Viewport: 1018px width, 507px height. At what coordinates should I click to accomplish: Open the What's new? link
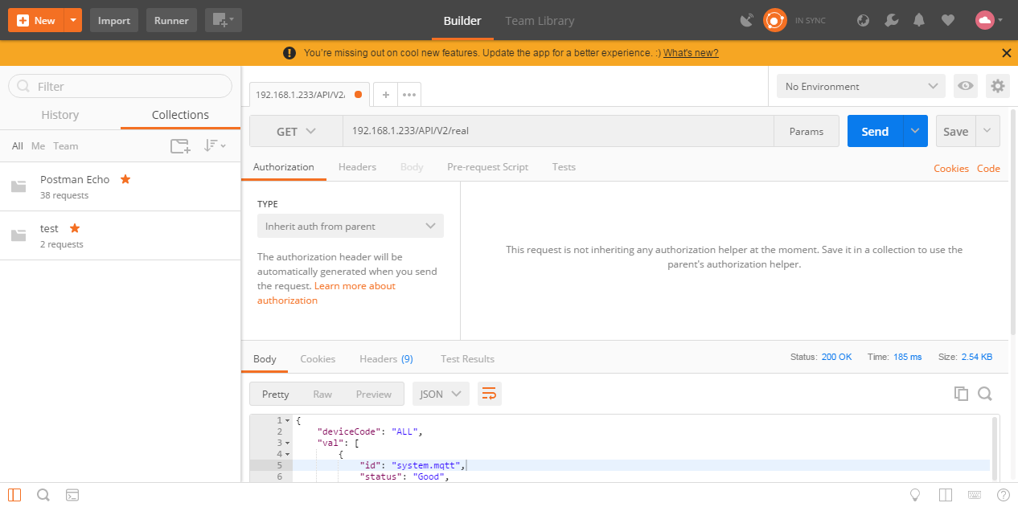(691, 53)
